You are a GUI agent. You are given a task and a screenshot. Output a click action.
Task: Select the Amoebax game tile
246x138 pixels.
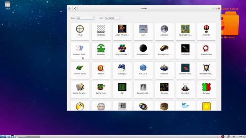coord(101,51)
